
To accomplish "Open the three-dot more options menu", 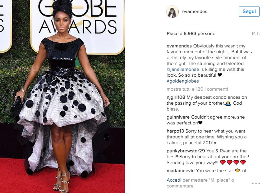I will tap(256, 184).
